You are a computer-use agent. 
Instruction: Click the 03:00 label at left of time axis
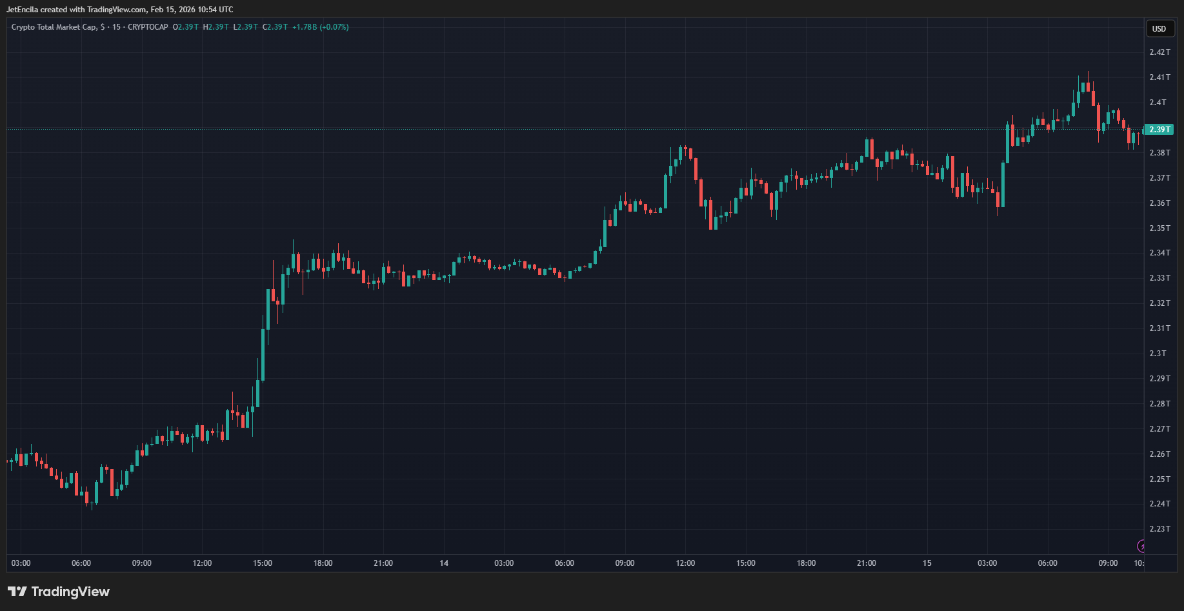tap(21, 563)
